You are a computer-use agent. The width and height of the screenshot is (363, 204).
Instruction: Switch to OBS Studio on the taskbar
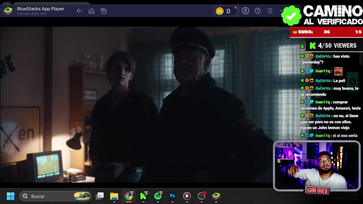tap(202, 196)
